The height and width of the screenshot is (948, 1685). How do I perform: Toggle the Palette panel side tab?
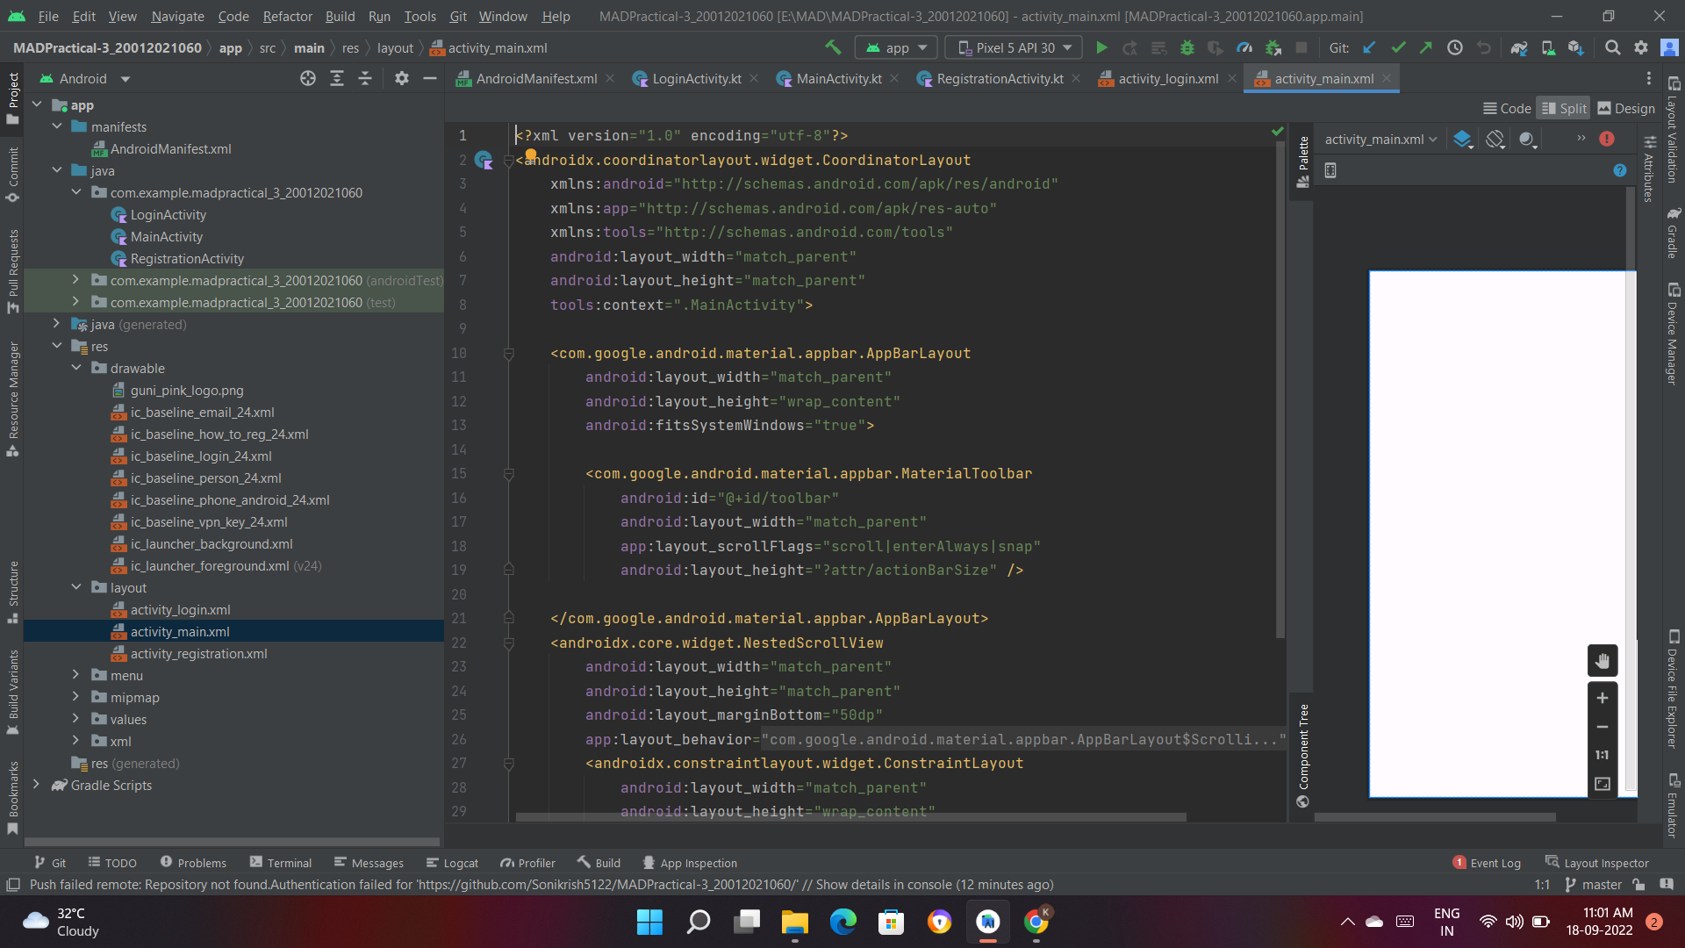click(x=1303, y=162)
